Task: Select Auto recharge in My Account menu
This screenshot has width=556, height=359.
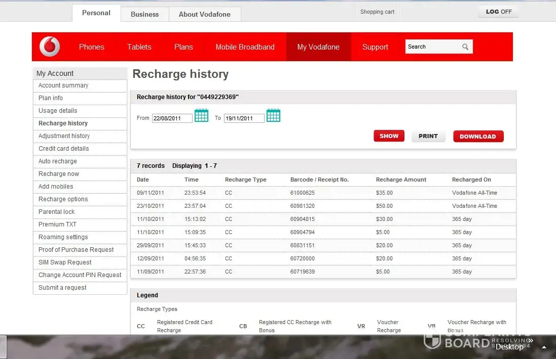Action: [58, 161]
